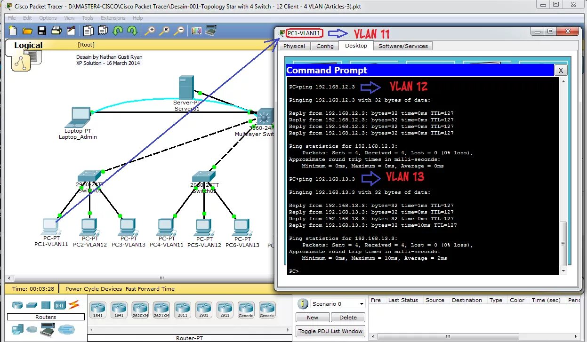
Task: Select the PC5-VLAN12 computer
Action: point(203,226)
